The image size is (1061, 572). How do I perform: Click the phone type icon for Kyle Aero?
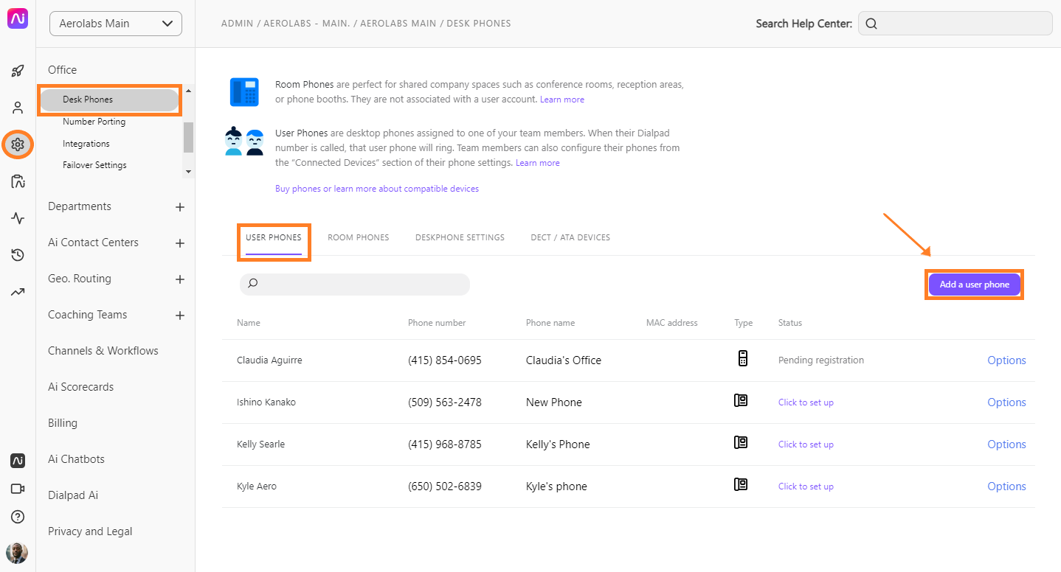pos(741,484)
